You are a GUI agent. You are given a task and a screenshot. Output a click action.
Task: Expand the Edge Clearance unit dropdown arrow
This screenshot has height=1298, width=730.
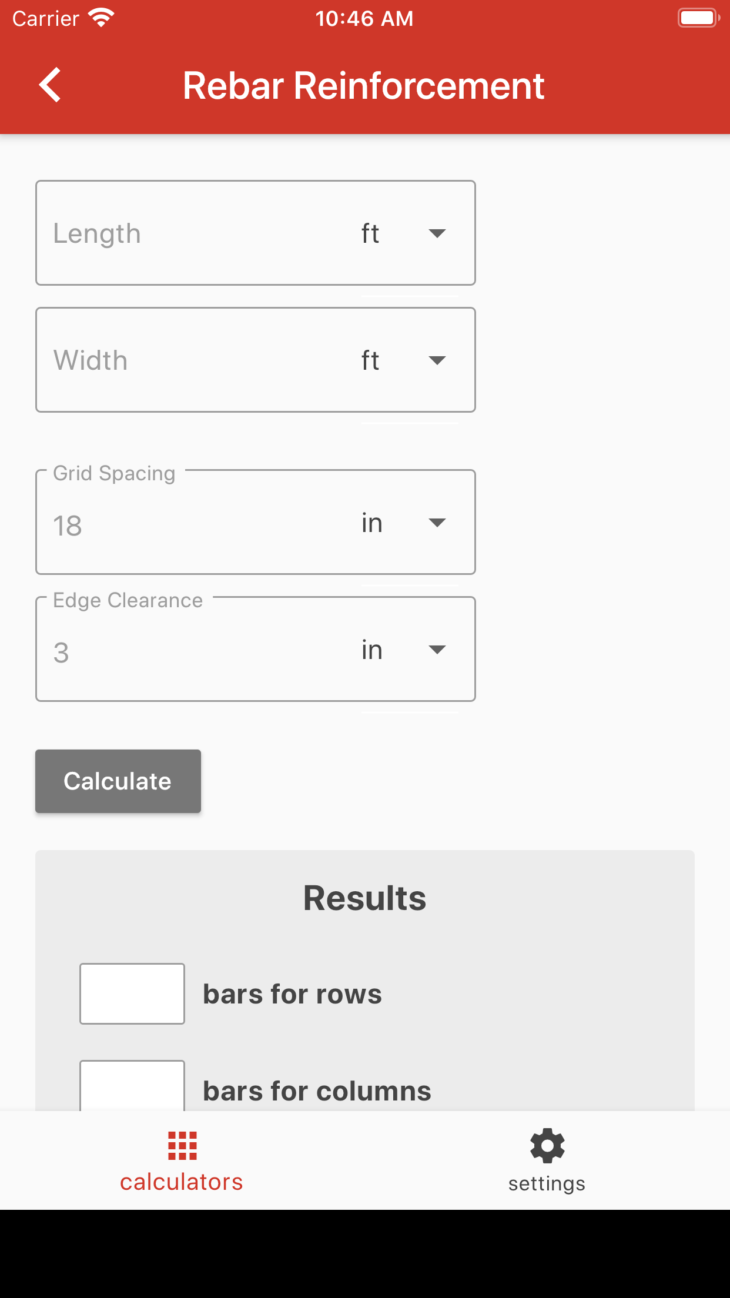437,650
